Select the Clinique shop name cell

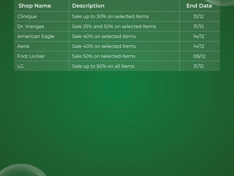pyautogui.click(x=27, y=16)
